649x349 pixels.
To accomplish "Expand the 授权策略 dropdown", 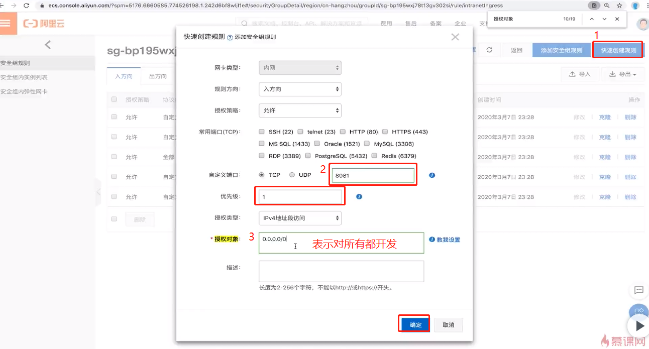I will point(300,110).
